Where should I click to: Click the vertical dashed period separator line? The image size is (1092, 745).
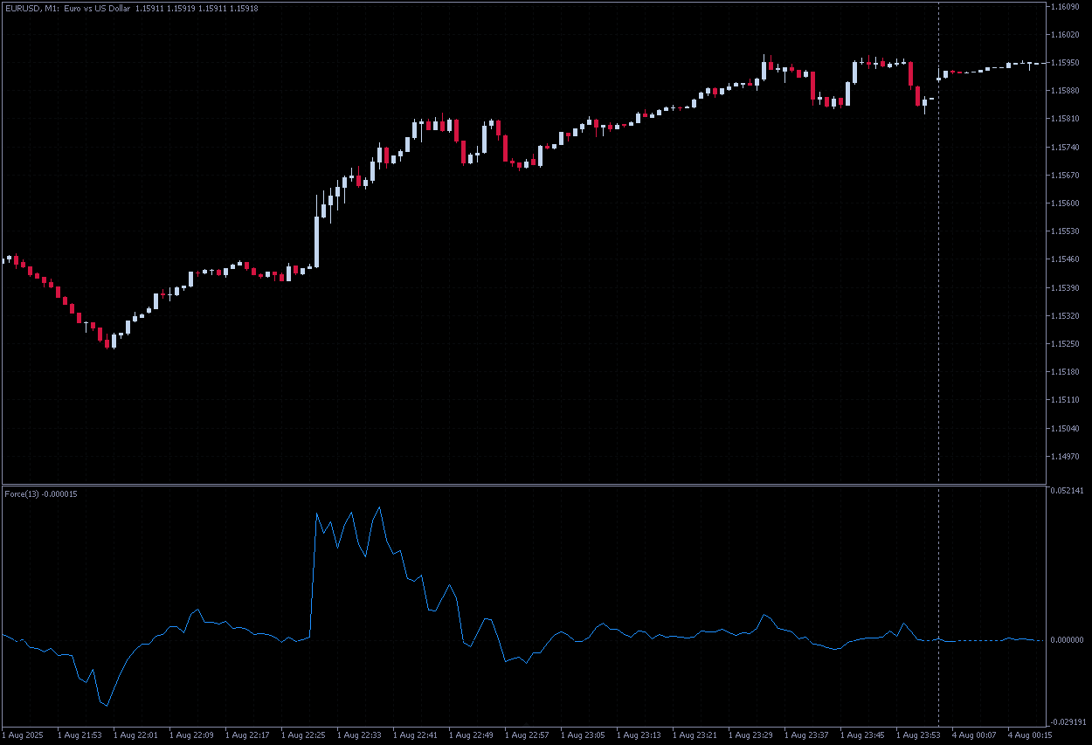pyautogui.click(x=938, y=262)
